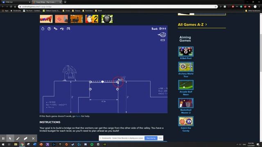Viewport: 262px width, 147px height.
Task: Open the orange blocks game thumbnail above the game
Action: coord(61,19)
